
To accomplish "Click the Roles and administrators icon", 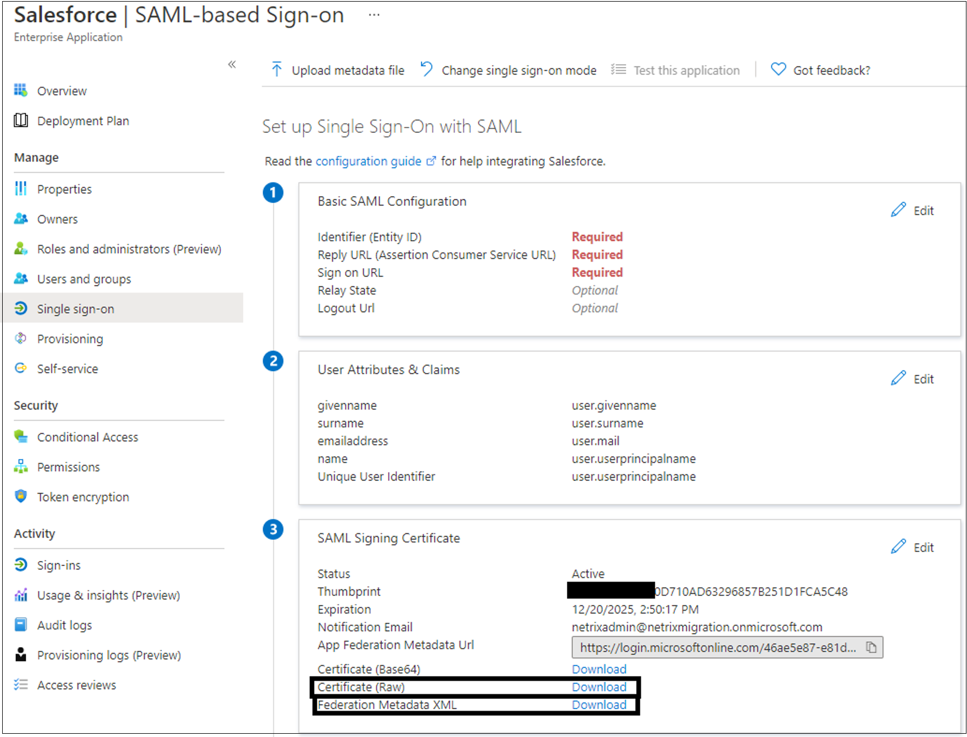I will 21,248.
